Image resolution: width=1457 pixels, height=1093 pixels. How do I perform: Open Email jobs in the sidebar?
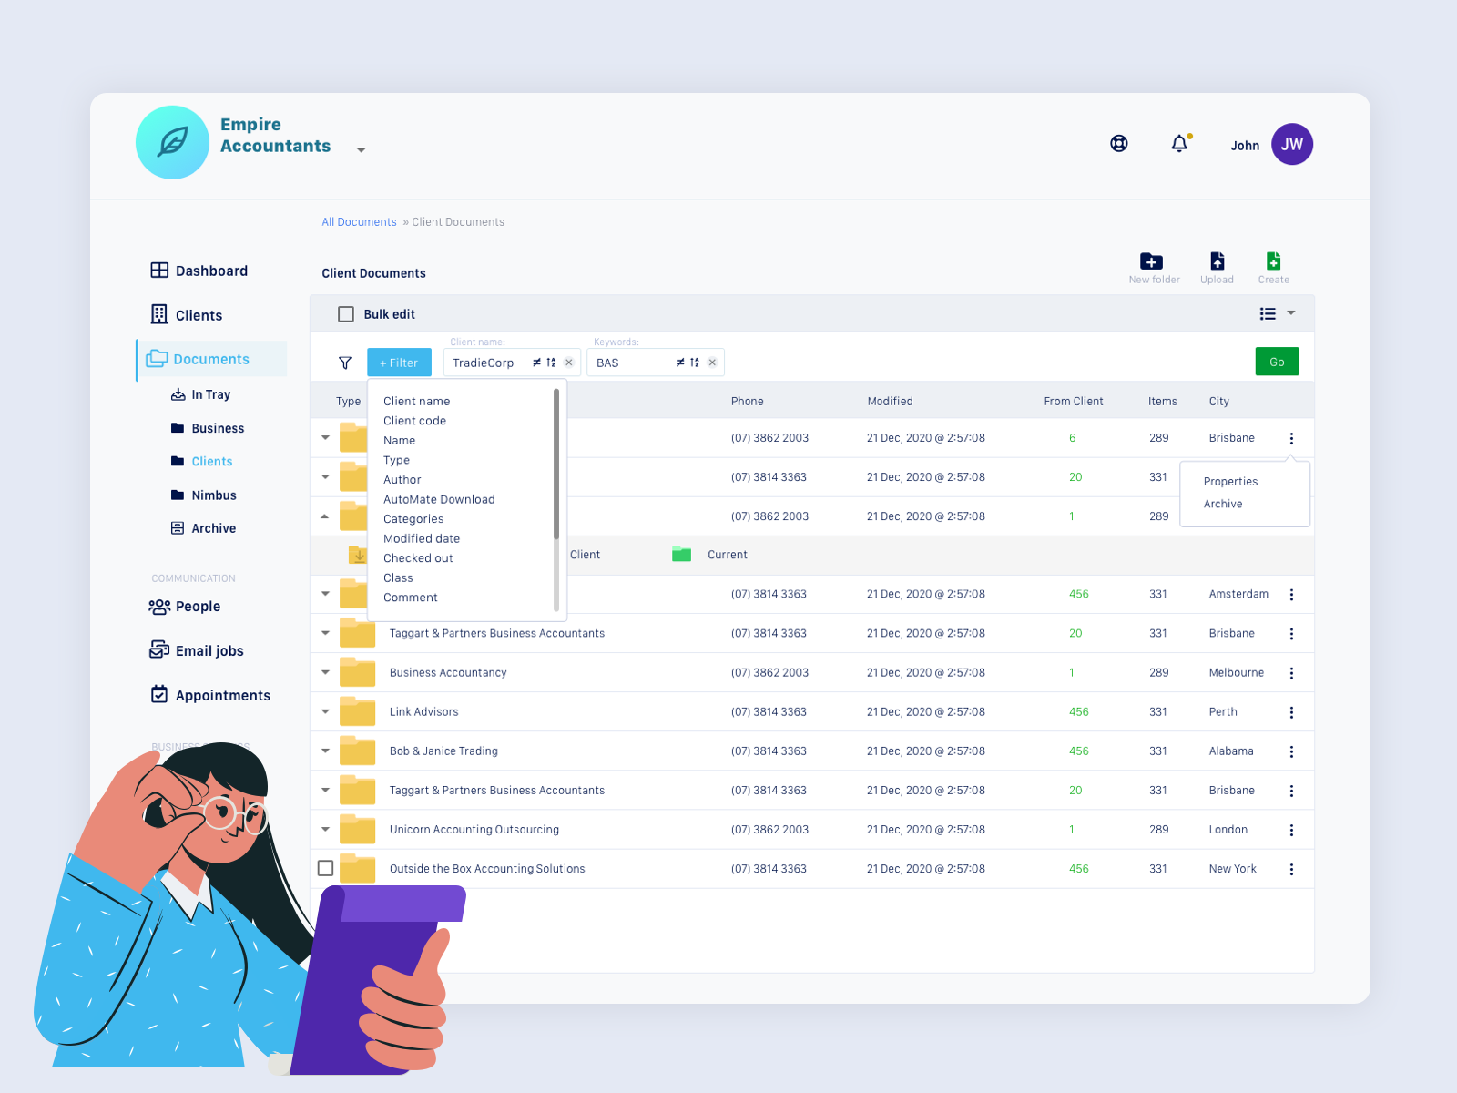(x=197, y=650)
